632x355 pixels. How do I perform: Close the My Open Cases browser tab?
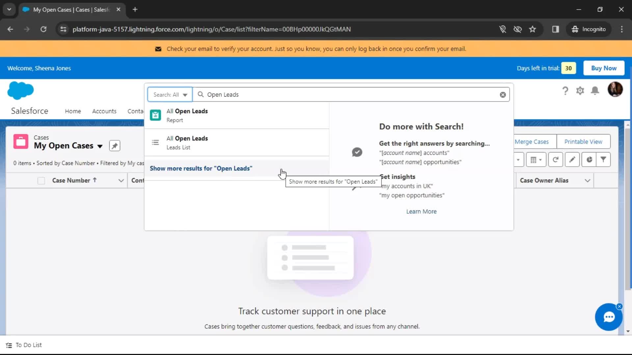point(118,10)
